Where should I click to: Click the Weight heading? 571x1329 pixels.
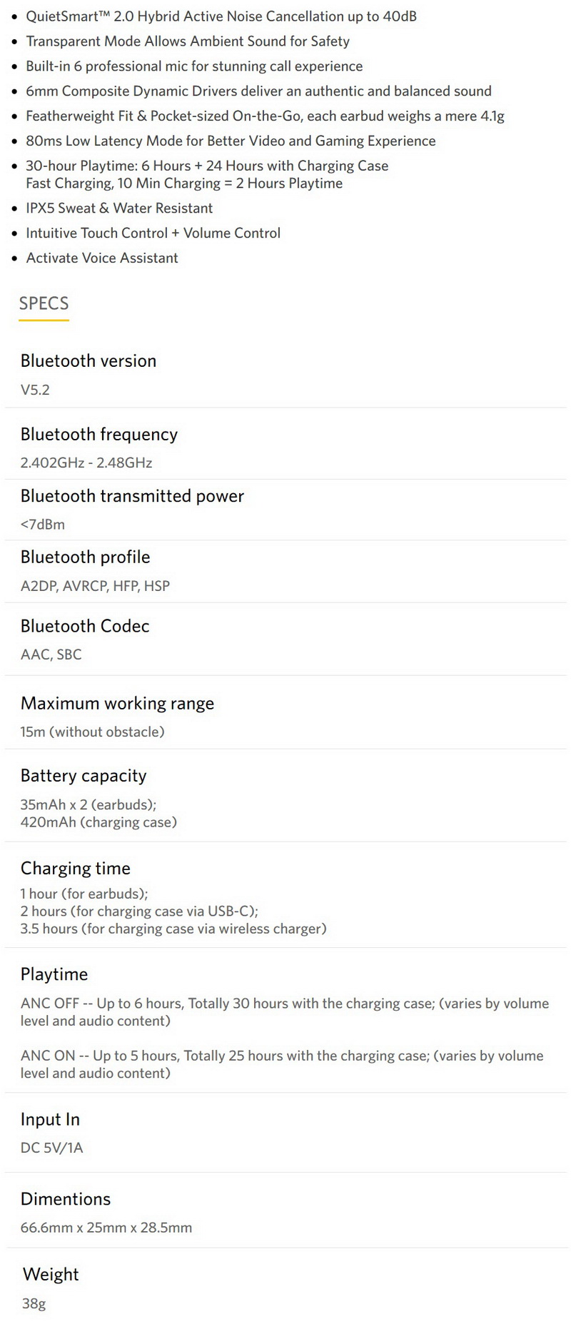(x=51, y=1274)
